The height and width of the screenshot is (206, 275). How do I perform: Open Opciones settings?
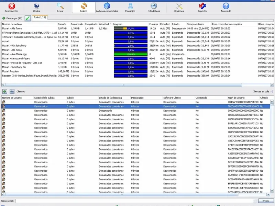179,7
